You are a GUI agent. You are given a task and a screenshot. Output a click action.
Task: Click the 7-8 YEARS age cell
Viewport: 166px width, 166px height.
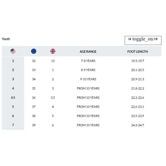point(88,61)
